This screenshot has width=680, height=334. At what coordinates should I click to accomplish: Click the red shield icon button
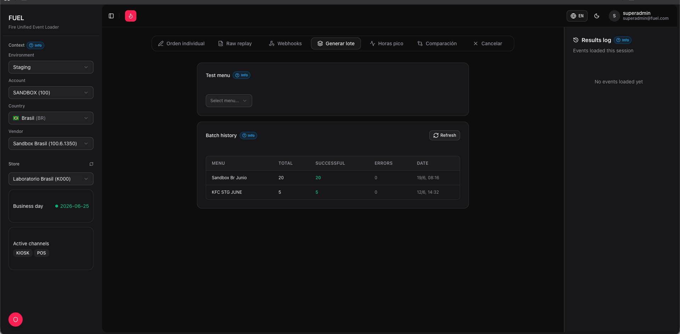click(16, 320)
